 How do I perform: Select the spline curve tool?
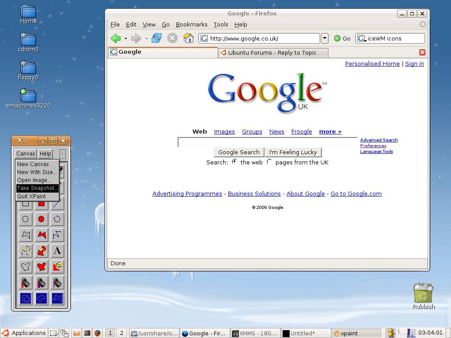pos(25,251)
